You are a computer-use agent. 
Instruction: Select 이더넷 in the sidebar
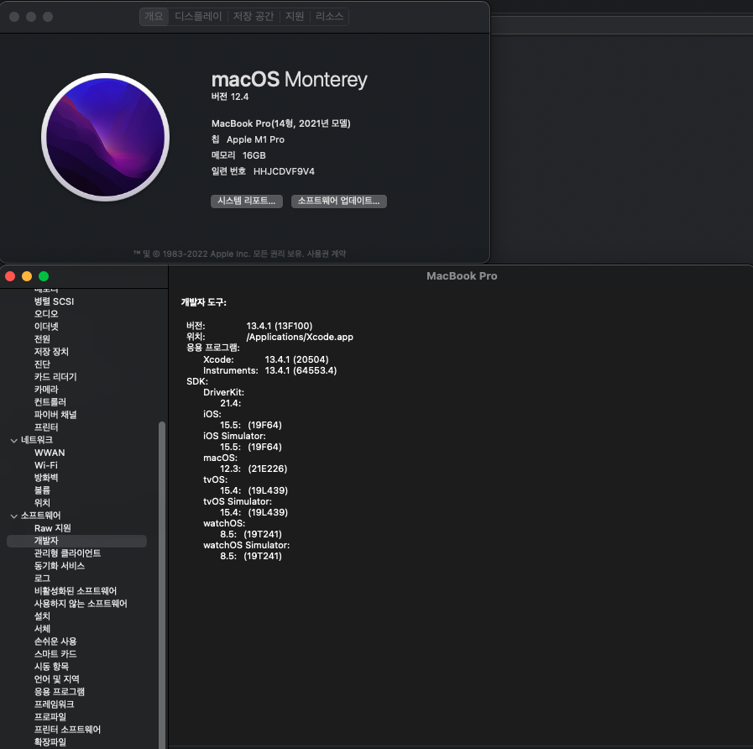(46, 326)
